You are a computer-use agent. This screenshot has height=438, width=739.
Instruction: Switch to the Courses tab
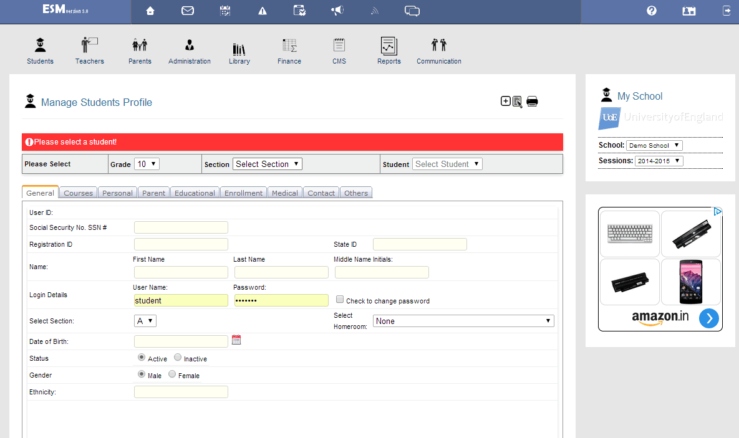(78, 193)
